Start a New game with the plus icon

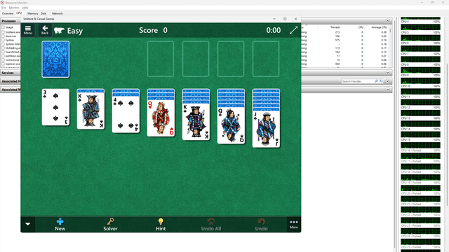coord(60,224)
